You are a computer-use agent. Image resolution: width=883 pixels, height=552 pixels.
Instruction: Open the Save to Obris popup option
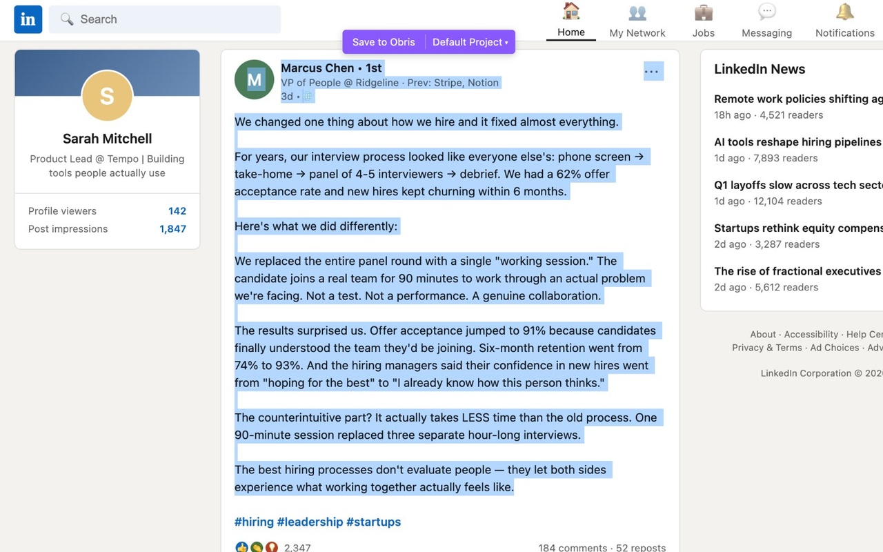pyautogui.click(x=384, y=41)
